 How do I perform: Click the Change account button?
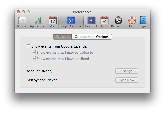[x=127, y=71]
